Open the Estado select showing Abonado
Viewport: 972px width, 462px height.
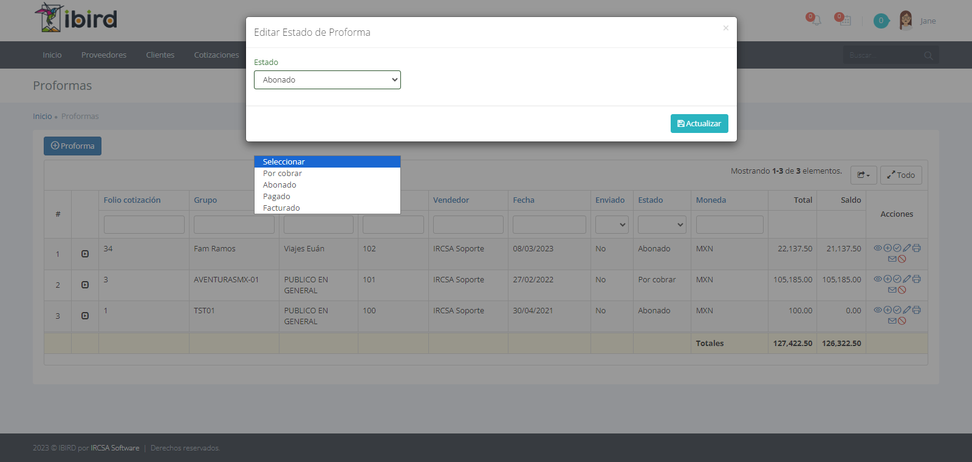coord(327,80)
